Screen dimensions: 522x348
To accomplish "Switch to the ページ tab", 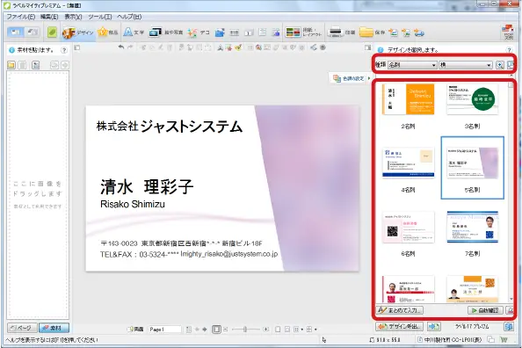I will coord(22,328).
